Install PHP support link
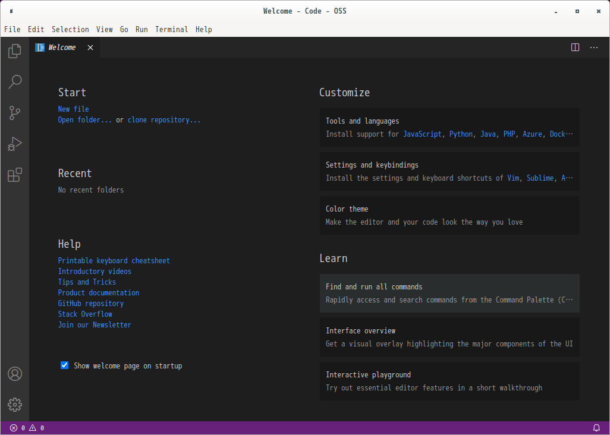610x435 pixels. [x=510, y=134]
